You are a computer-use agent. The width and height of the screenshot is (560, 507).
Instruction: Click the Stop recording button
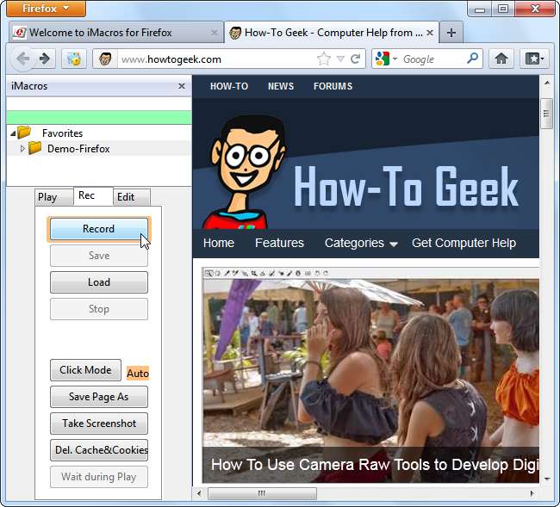point(99,309)
